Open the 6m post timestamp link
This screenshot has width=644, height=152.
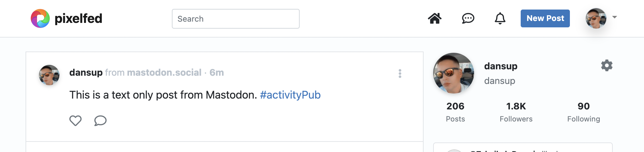tap(217, 73)
